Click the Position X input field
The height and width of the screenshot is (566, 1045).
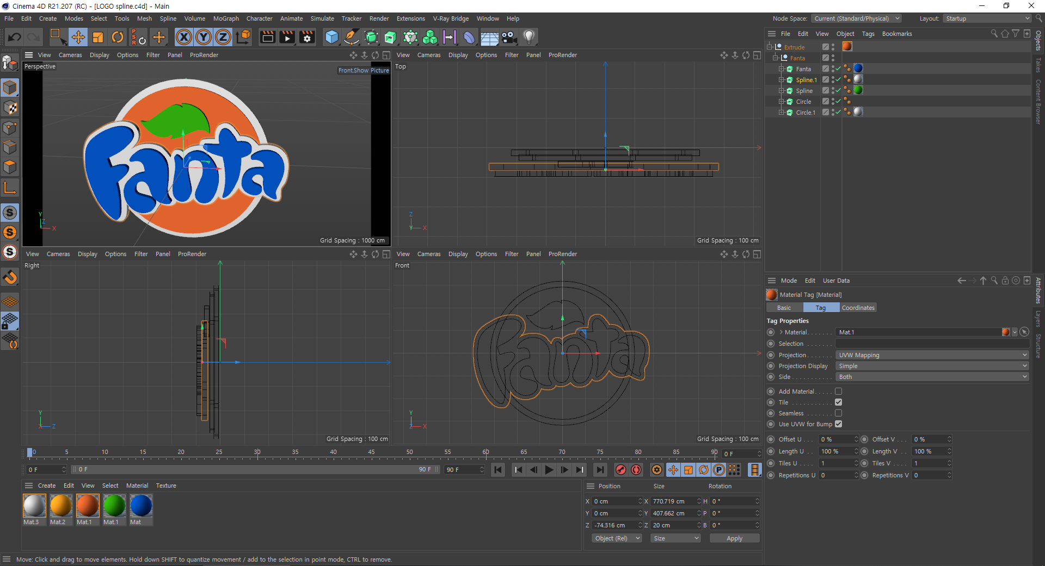615,501
